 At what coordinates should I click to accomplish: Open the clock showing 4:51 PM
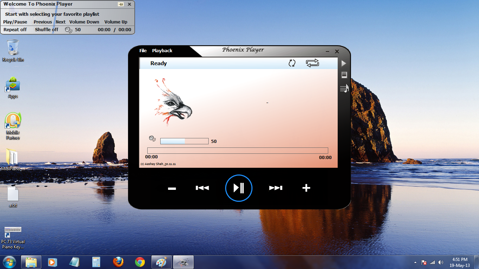tap(460, 262)
